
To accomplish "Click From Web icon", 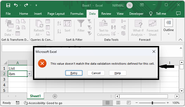I will click(x=18, y=28).
